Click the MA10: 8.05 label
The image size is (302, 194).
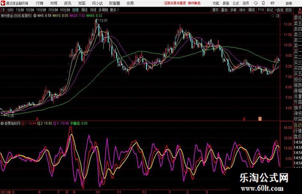[60, 16]
